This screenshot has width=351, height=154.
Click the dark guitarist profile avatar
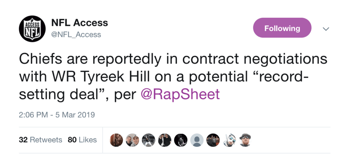coord(181,140)
